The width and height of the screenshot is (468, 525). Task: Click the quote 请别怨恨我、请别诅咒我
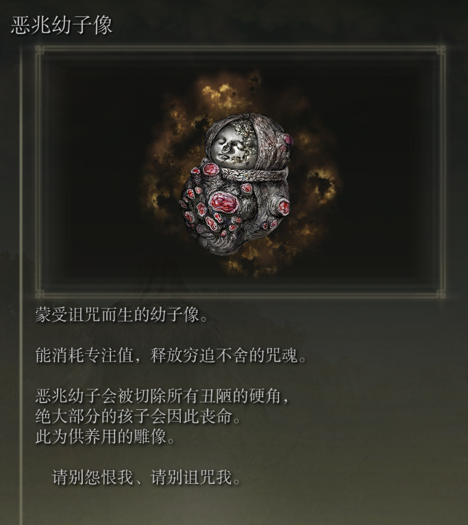coord(147,477)
